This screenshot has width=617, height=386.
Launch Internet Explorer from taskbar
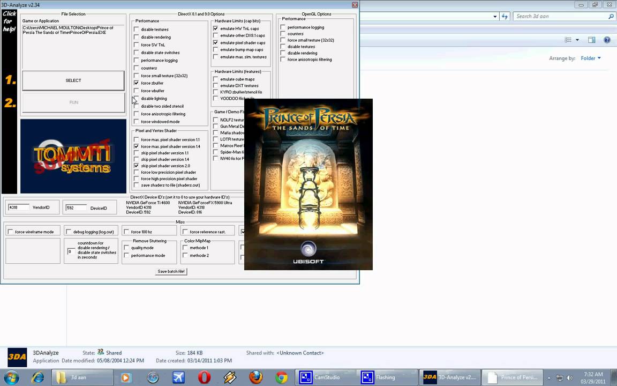coord(38,377)
